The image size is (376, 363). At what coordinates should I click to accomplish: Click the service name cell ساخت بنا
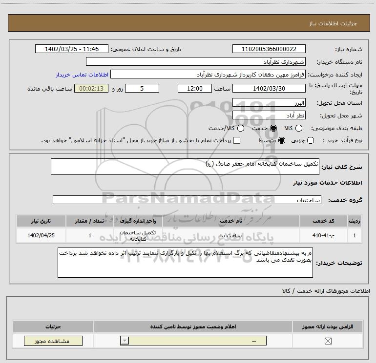click(231, 235)
